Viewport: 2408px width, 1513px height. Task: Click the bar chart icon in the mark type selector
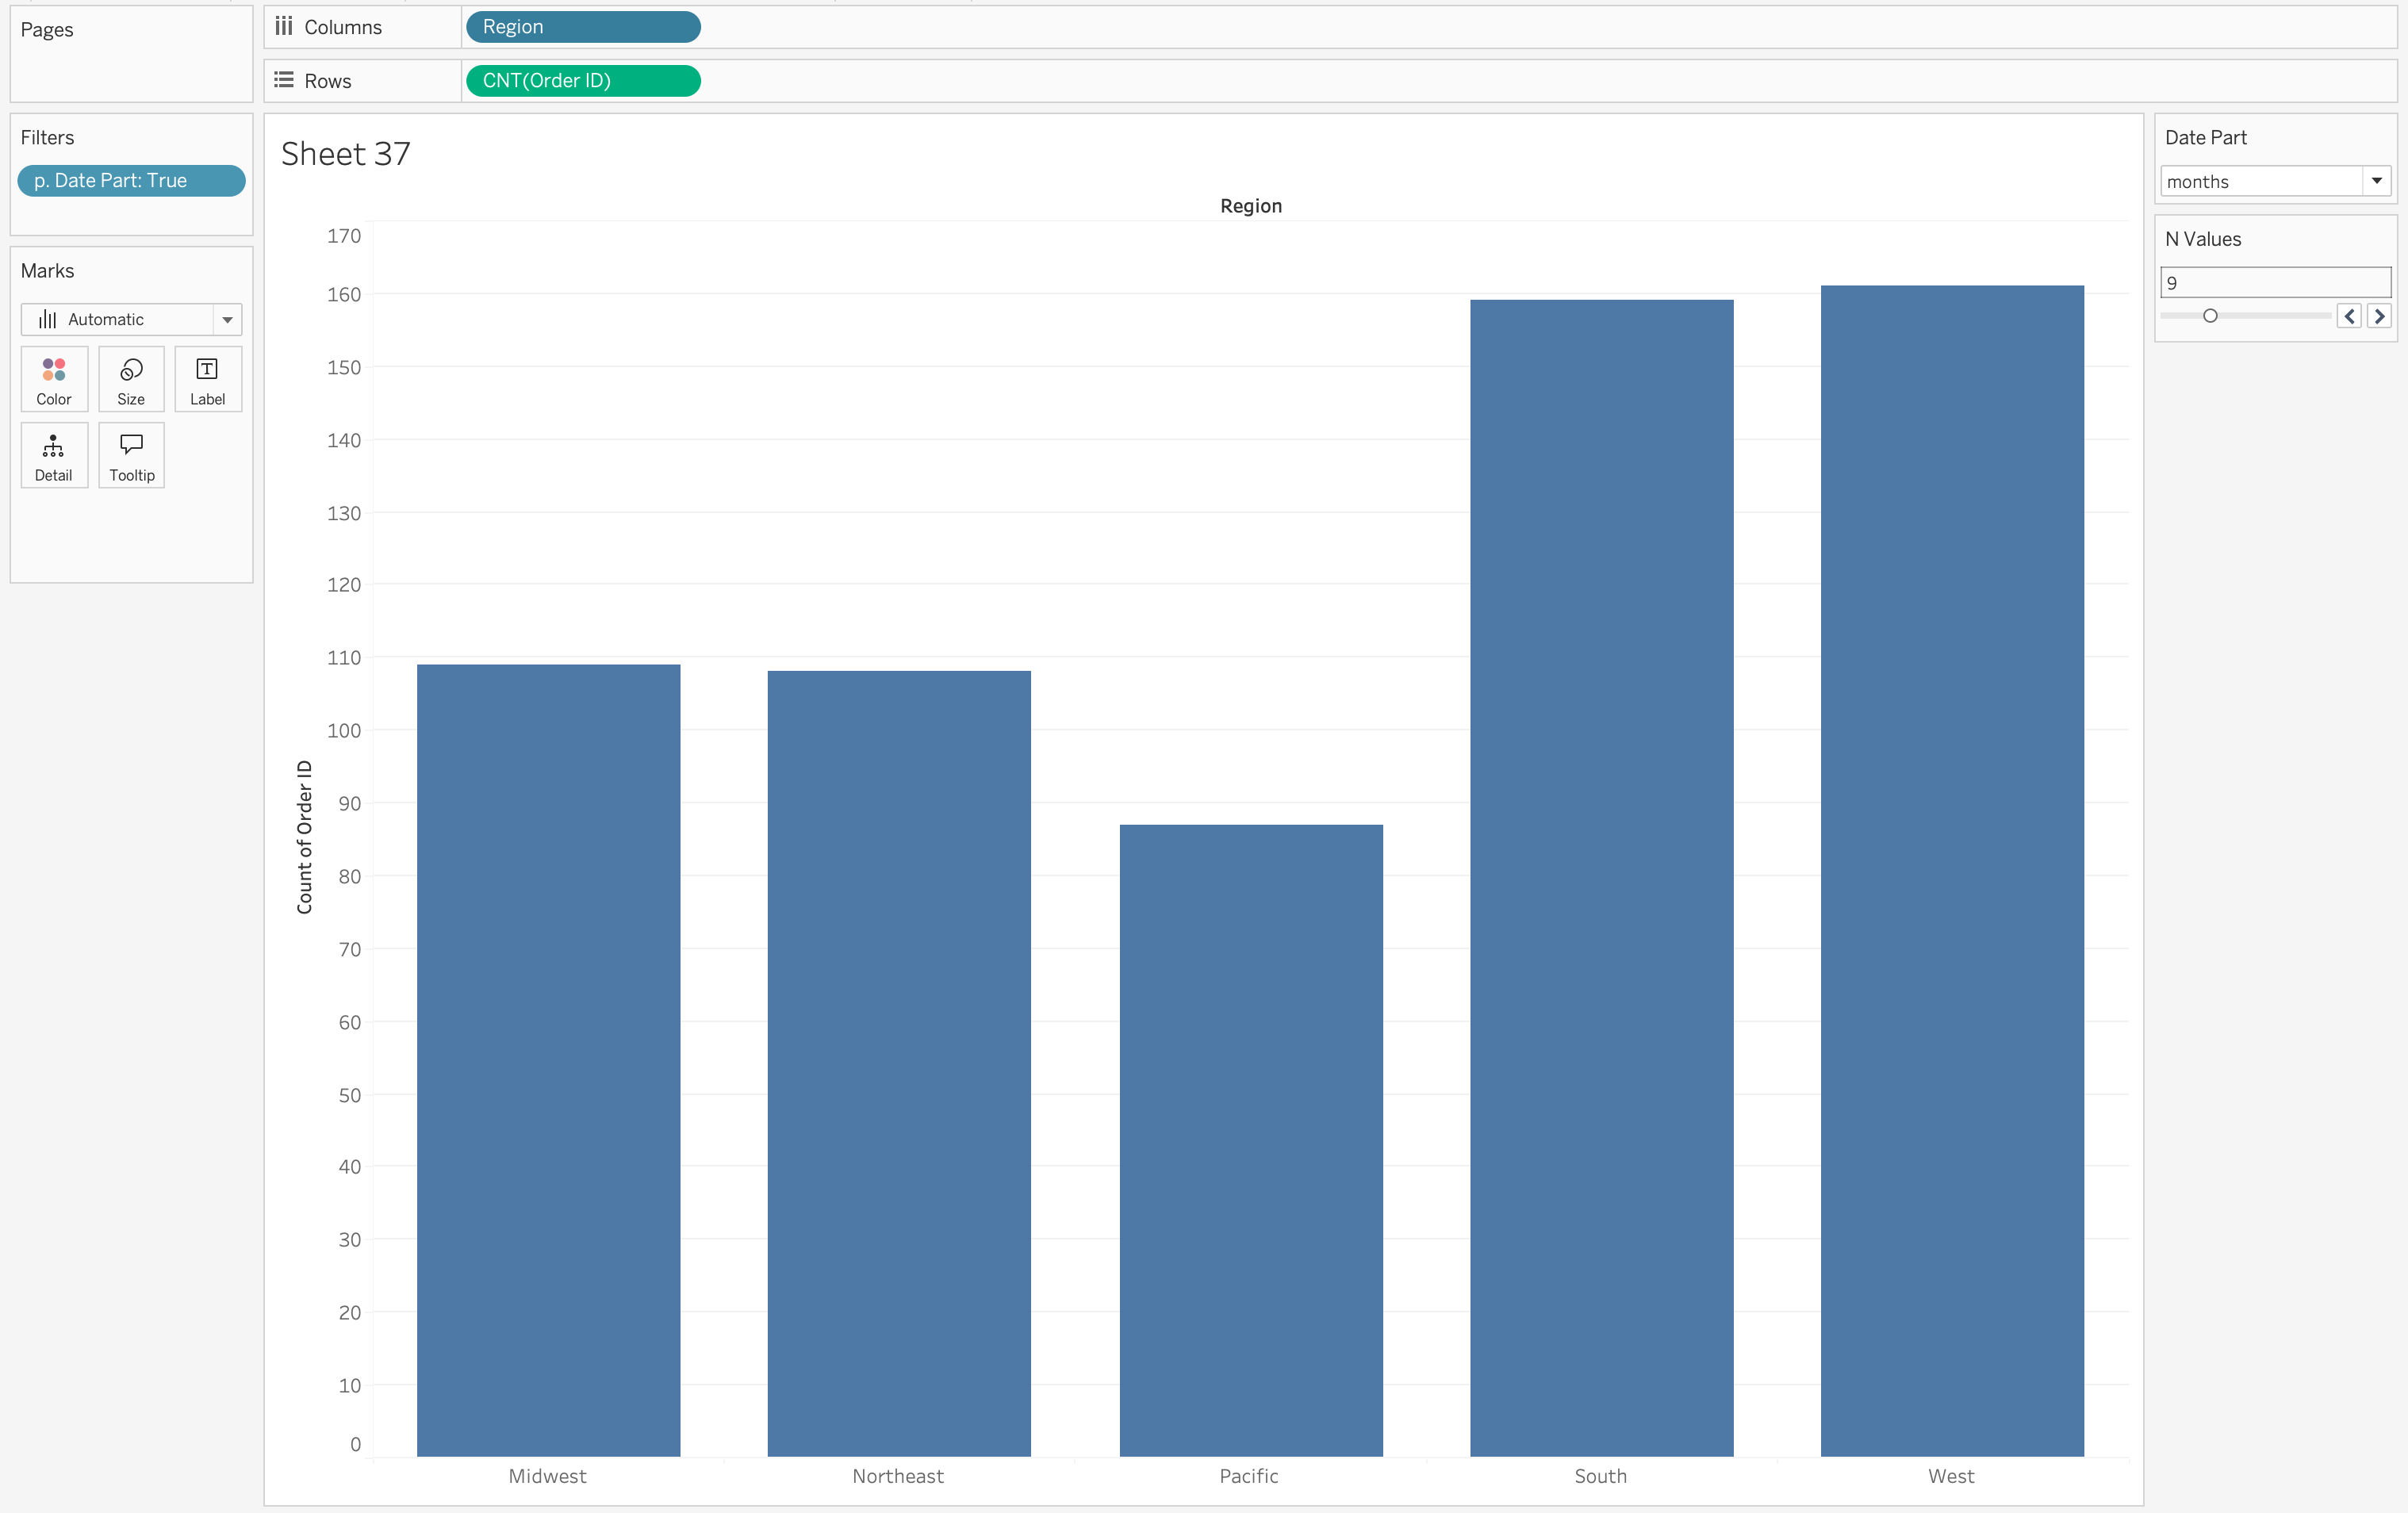(x=47, y=320)
